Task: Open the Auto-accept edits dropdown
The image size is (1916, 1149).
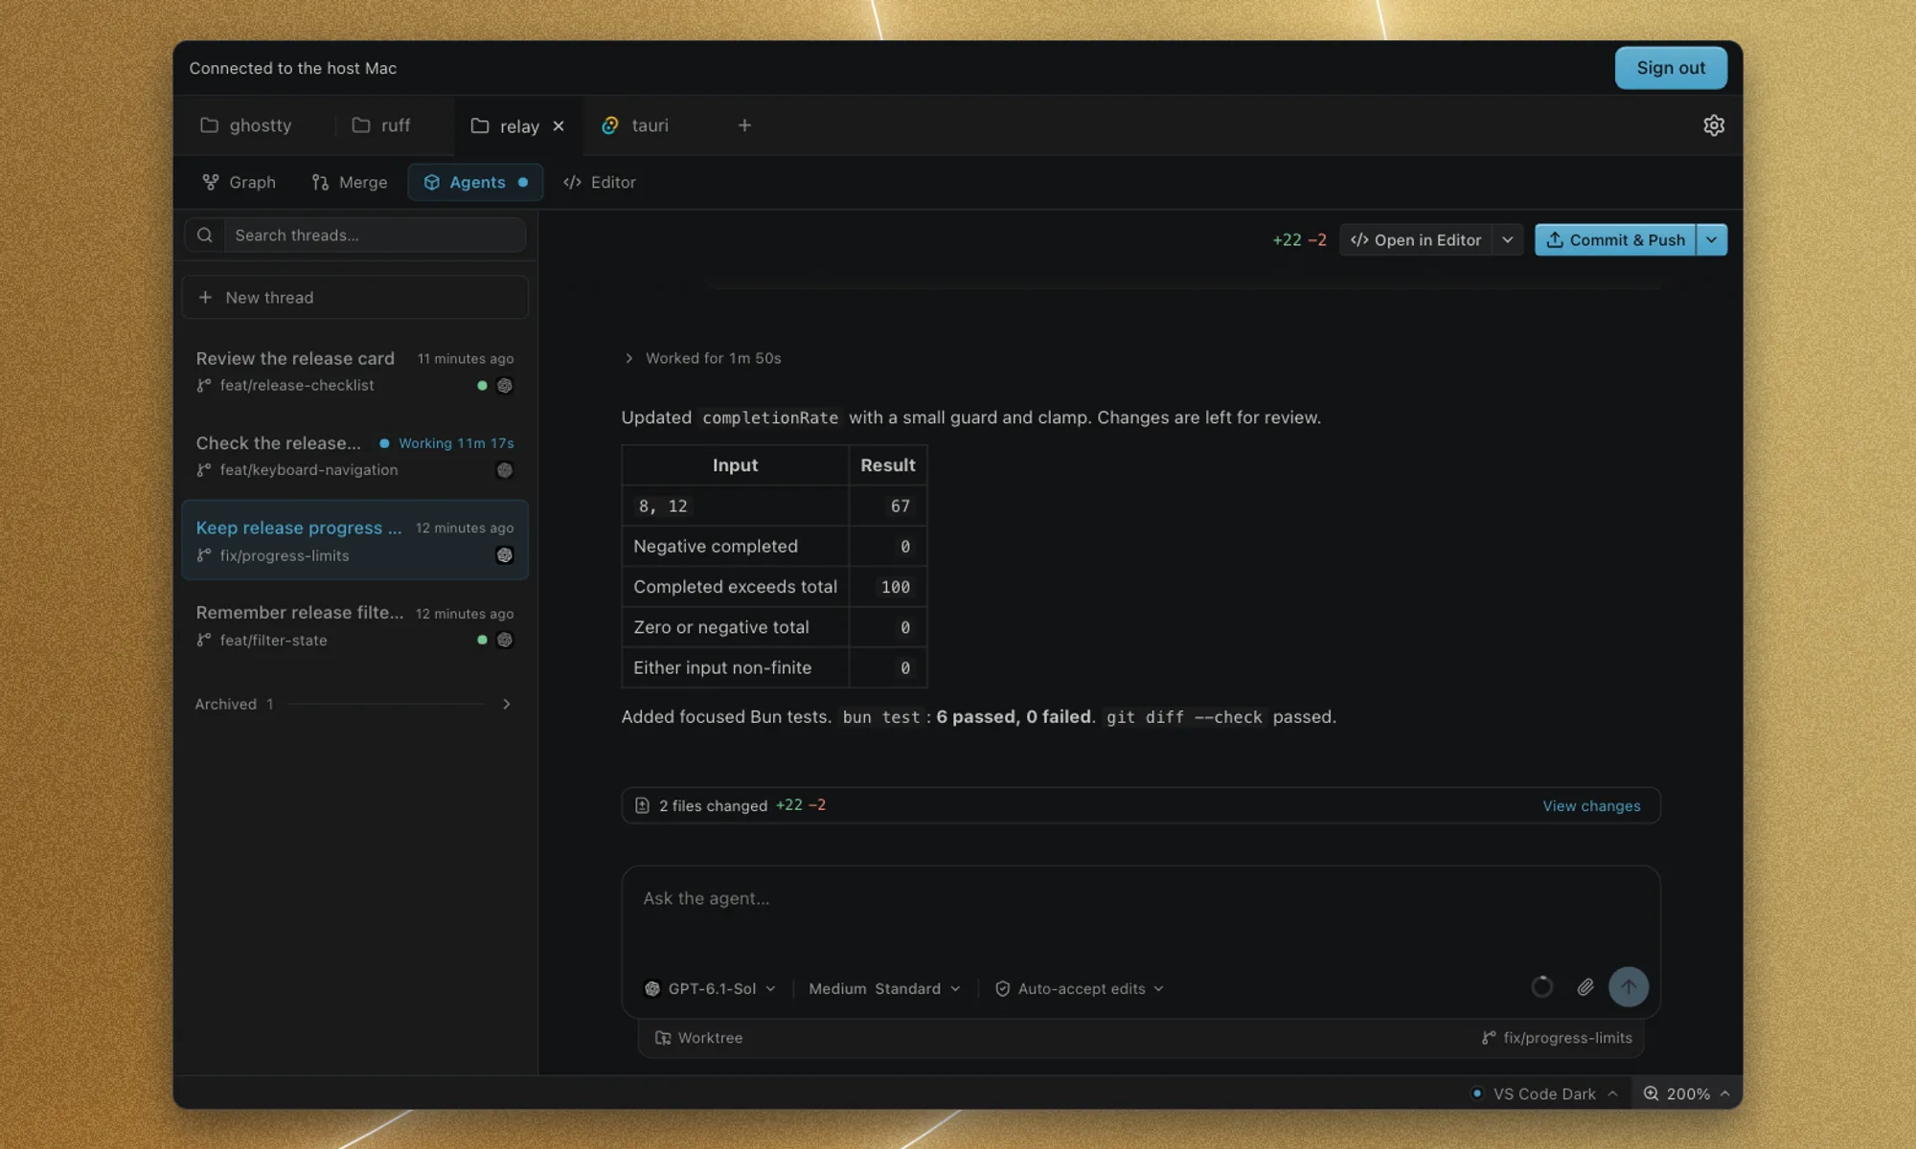Action: point(1080,988)
